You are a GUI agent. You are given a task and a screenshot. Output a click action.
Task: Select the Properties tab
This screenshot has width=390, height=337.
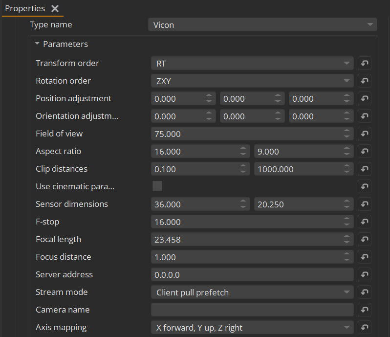tap(25, 9)
